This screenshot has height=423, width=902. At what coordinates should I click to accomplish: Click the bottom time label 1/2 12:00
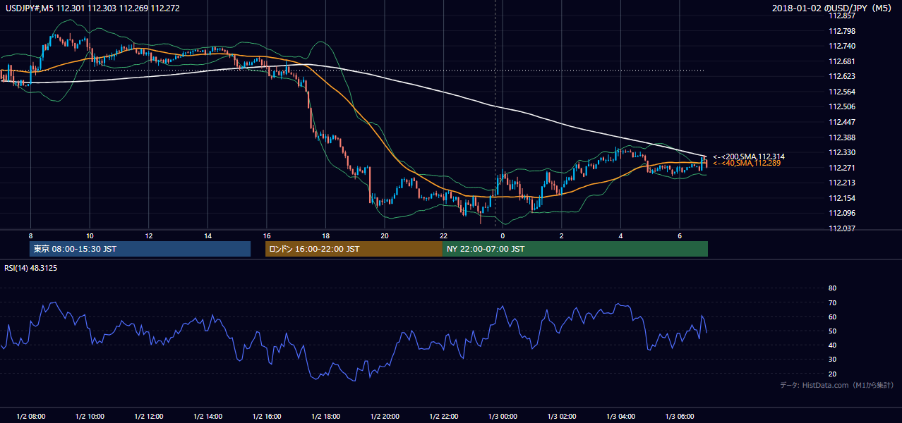(x=149, y=416)
